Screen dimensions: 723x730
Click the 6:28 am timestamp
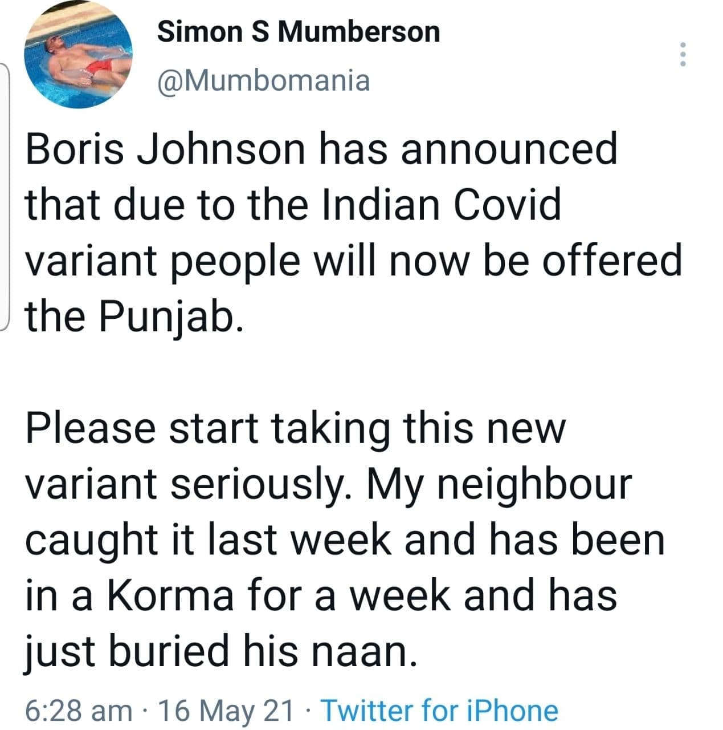tap(79, 711)
